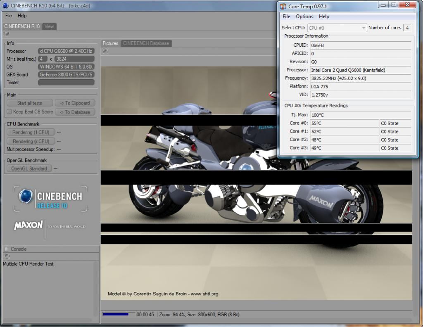Click the Tester name input field
This screenshot has height=327, width=423.
point(66,83)
